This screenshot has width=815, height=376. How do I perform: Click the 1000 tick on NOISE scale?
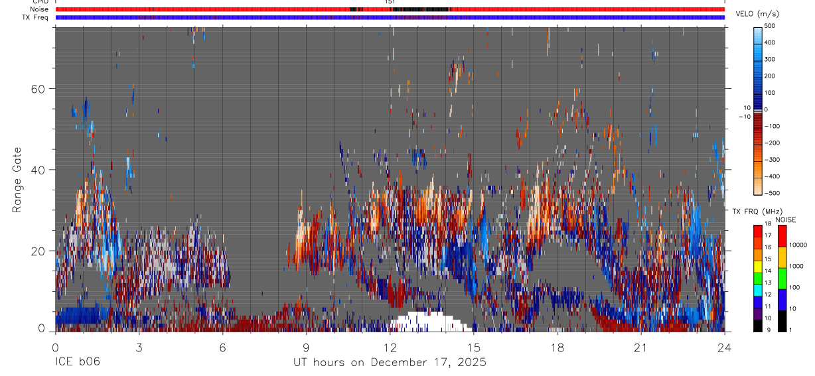[798, 265]
